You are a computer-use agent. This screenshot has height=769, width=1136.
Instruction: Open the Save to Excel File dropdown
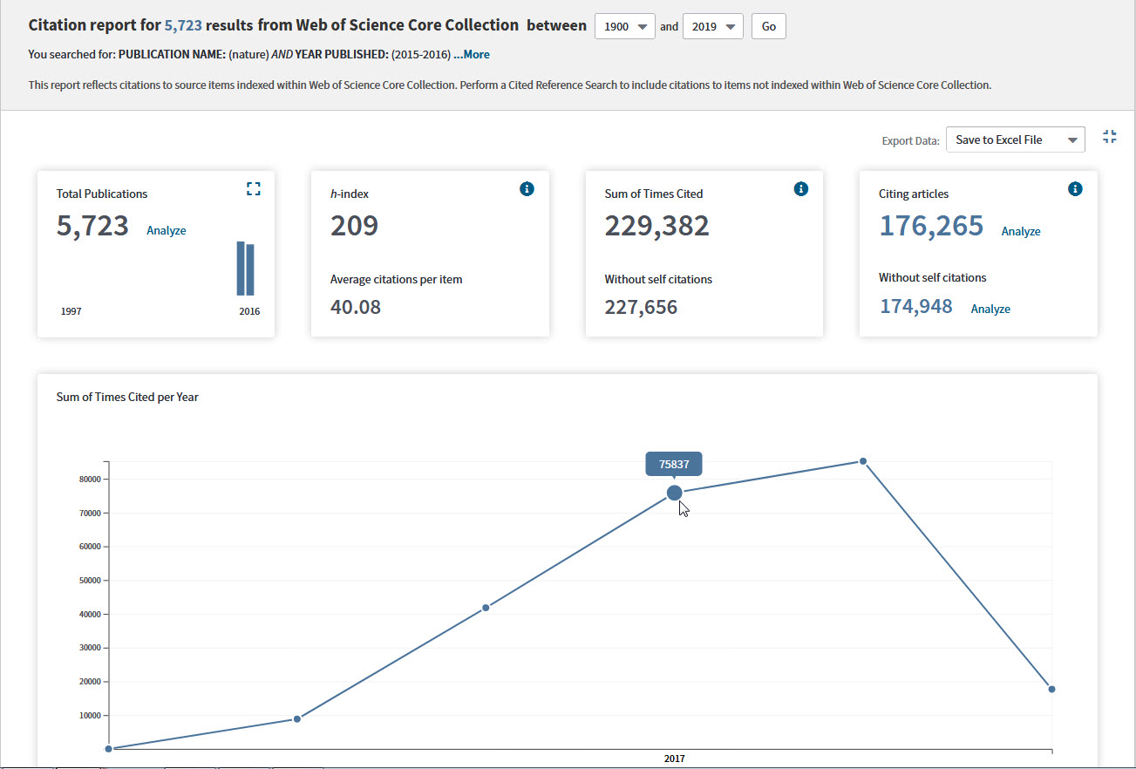pyautogui.click(x=1015, y=140)
